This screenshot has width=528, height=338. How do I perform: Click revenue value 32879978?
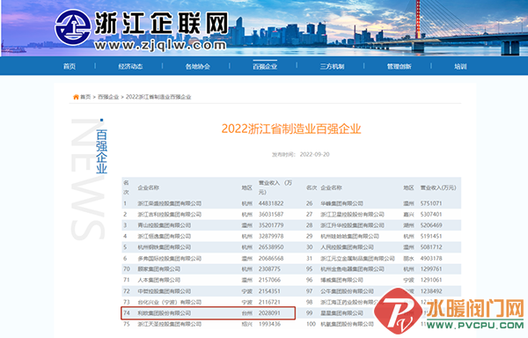[271, 236]
